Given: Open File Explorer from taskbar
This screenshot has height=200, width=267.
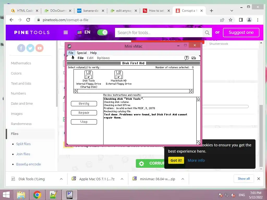Looking at the screenshot, I should coord(21,195).
